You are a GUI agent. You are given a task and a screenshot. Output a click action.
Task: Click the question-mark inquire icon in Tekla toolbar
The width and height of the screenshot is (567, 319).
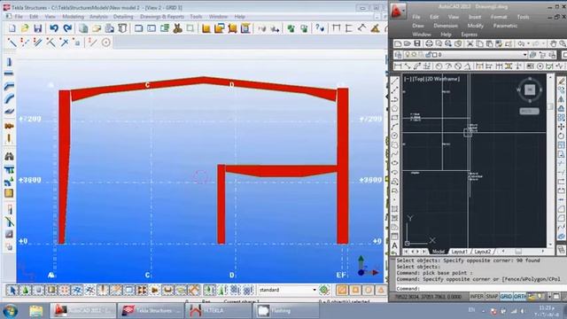tap(320, 28)
